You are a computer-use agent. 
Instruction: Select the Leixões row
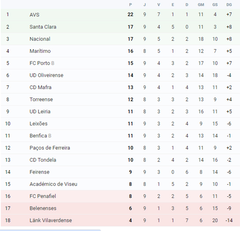click(x=120, y=123)
